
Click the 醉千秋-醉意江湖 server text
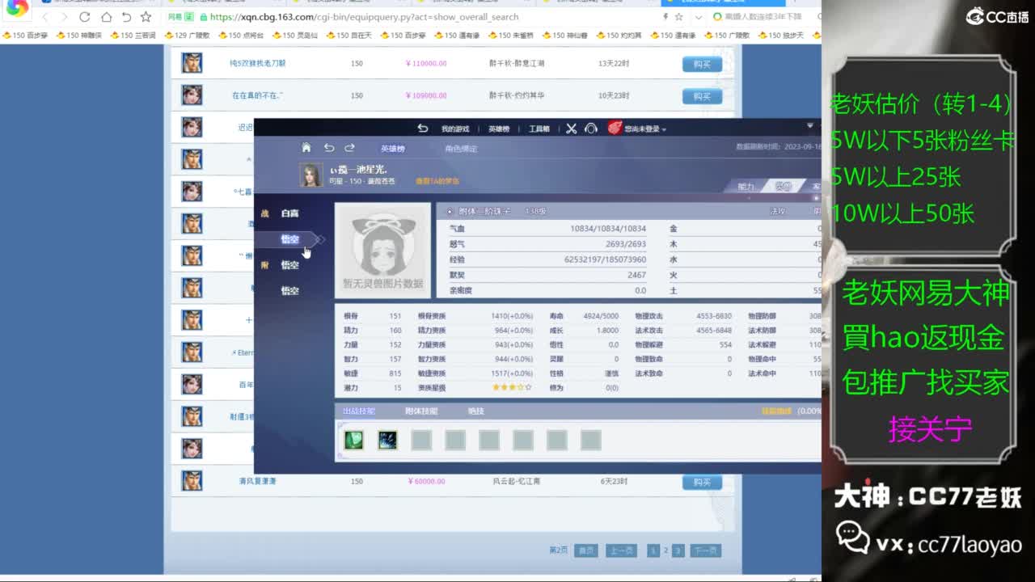pos(517,63)
